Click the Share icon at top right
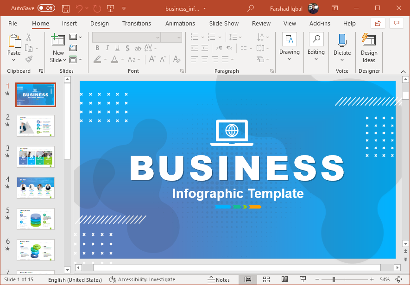 click(x=378, y=23)
